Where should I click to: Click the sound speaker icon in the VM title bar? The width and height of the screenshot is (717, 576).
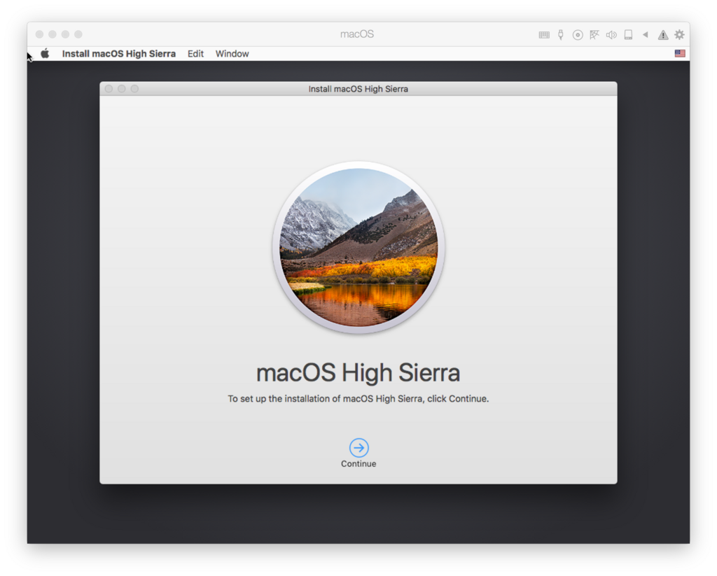point(611,35)
